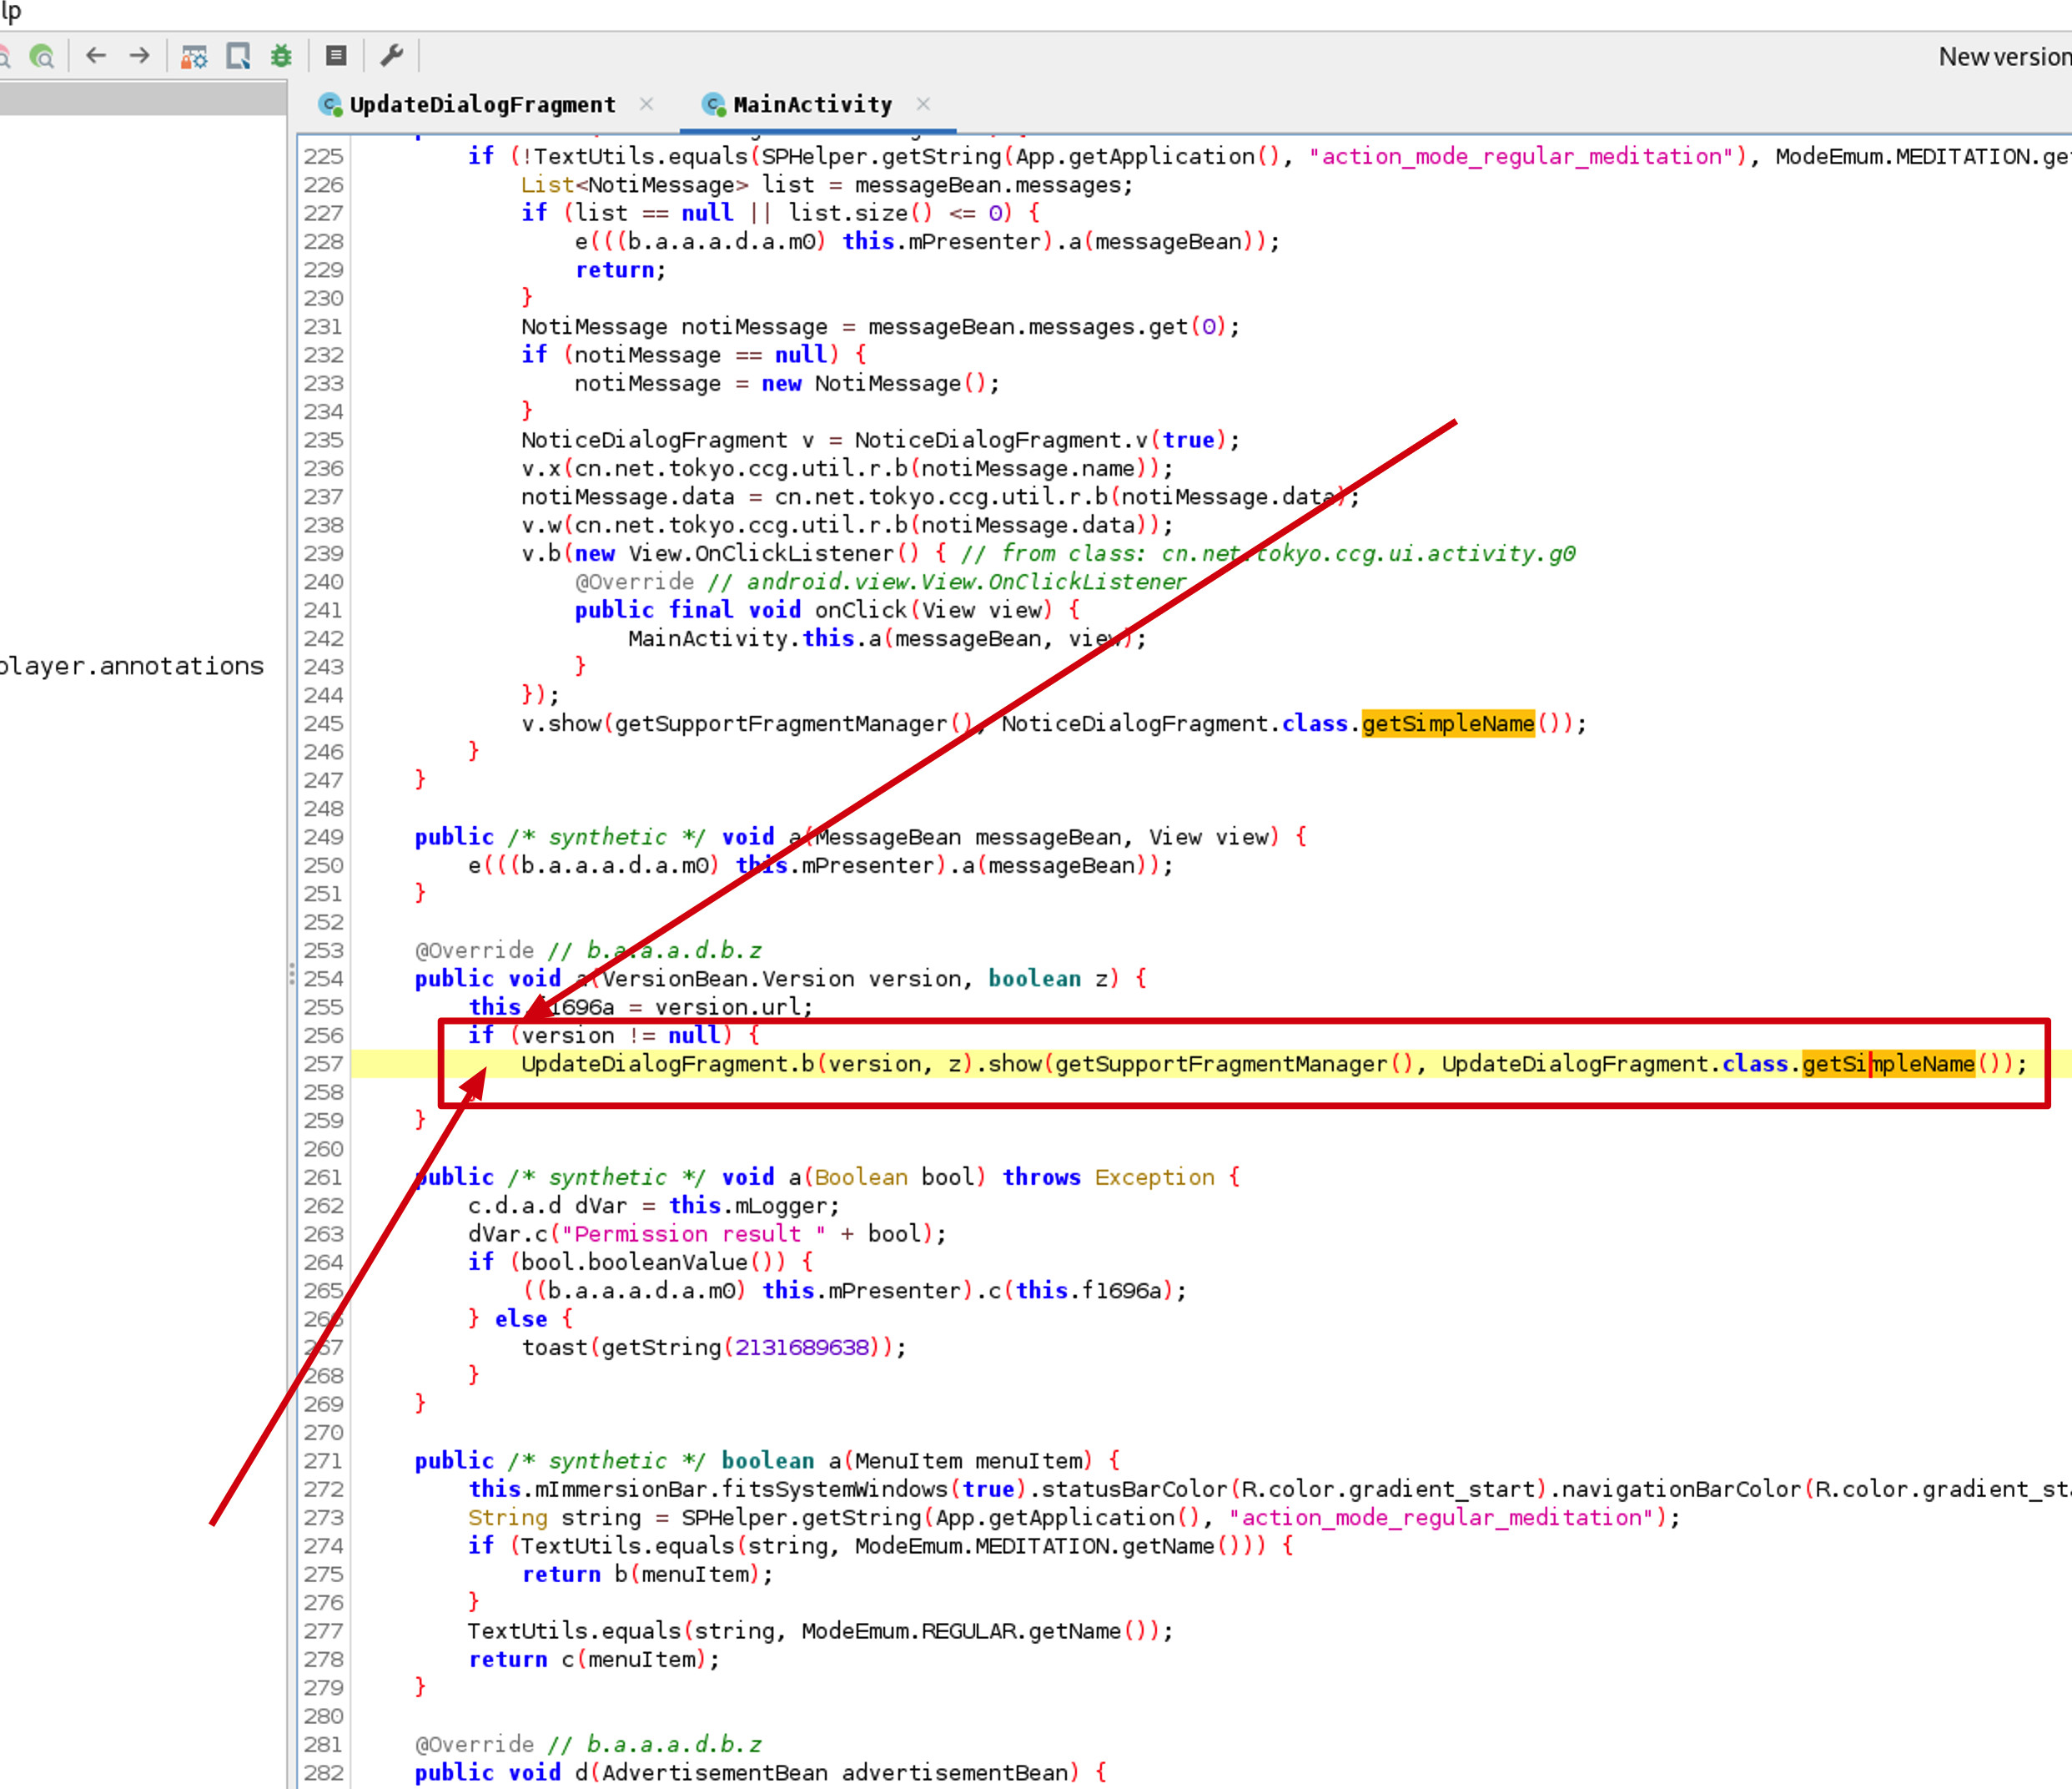The image size is (2072, 1789).
Task: Click version.url on line 255
Action: tap(728, 1006)
